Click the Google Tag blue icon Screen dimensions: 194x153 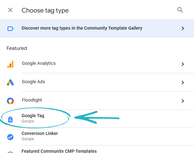point(10,119)
